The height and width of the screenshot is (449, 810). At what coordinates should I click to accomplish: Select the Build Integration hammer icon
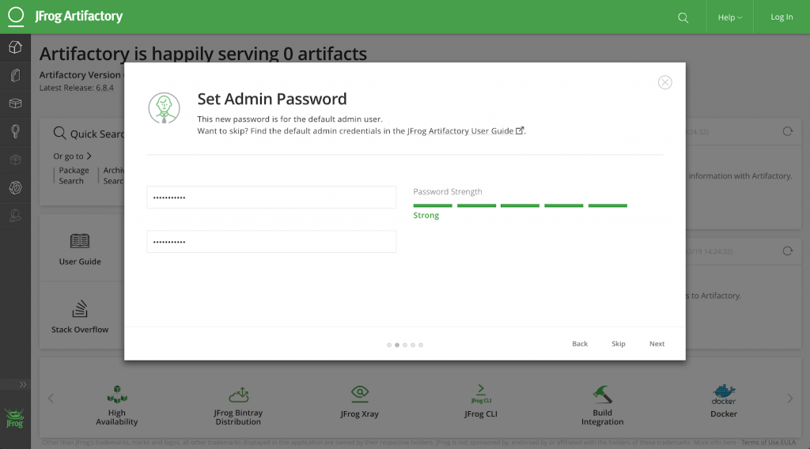pos(603,393)
